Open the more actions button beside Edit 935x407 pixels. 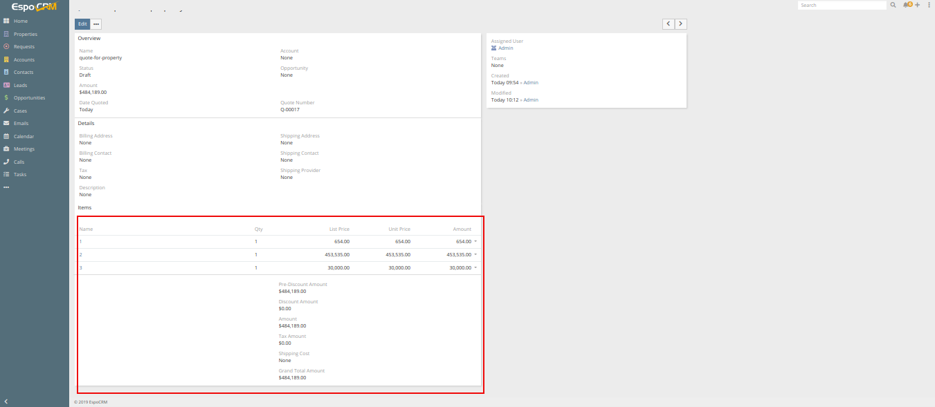tap(96, 23)
